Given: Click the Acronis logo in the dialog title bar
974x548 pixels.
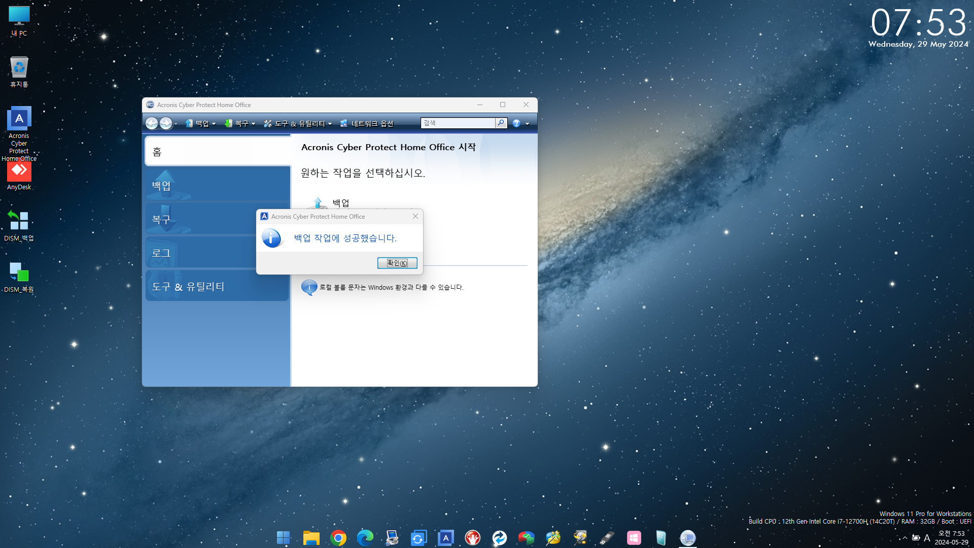Looking at the screenshot, I should [264, 216].
